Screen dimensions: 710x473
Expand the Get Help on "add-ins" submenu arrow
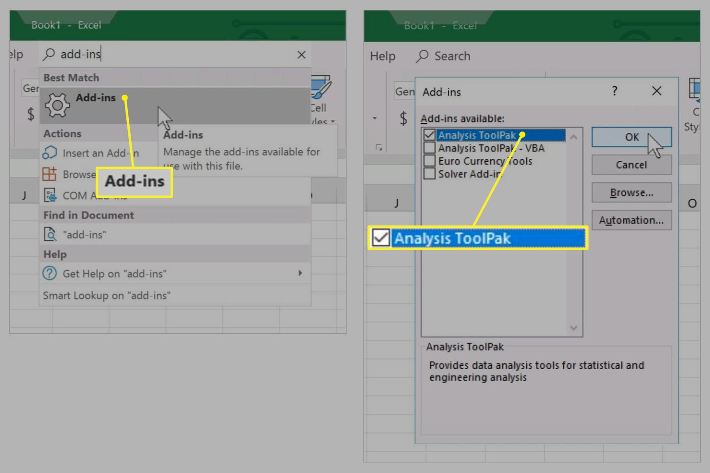coord(300,273)
